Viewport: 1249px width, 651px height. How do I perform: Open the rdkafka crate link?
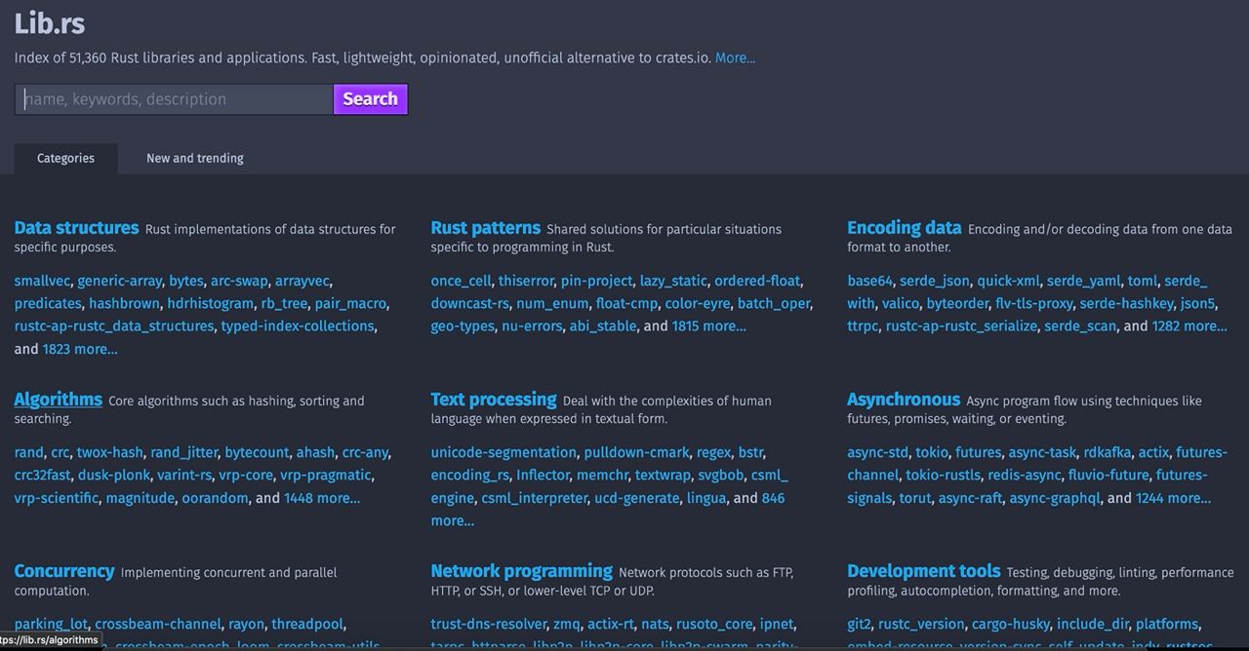(x=1107, y=452)
